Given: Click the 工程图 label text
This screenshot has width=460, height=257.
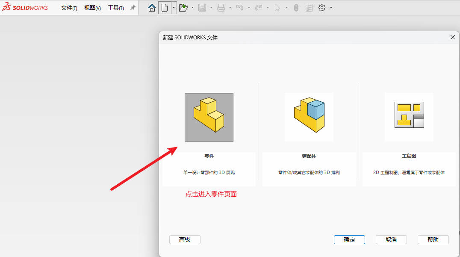Looking at the screenshot, I should click(409, 156).
